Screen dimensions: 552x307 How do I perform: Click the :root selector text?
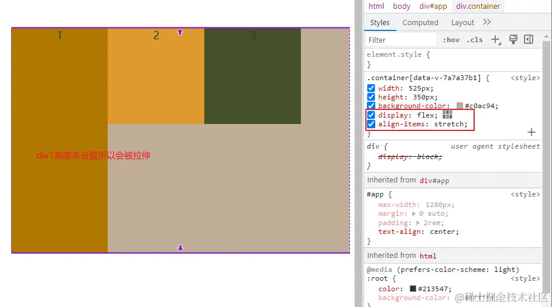377,278
